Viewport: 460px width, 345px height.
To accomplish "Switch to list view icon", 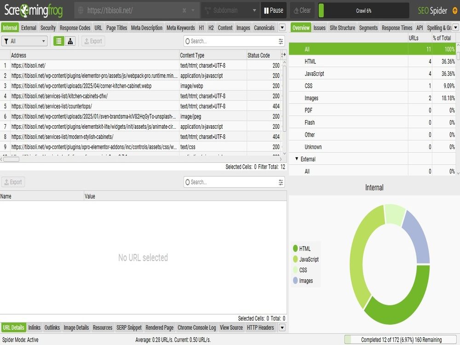I will click(x=59, y=41).
